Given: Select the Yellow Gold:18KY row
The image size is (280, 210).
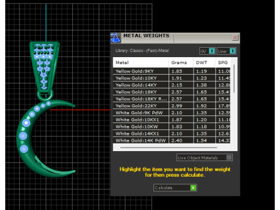Looking at the screenshot, I should point(171,92).
